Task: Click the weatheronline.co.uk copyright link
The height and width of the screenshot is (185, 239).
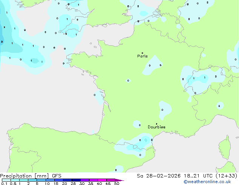Action: [x=207, y=182]
